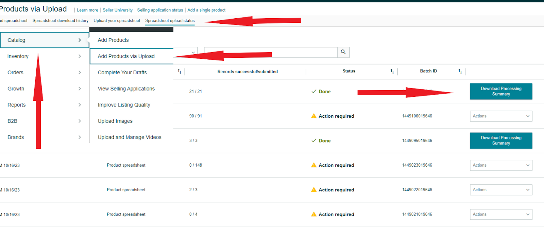Click the warning icon in the 2 / 3 row

pyautogui.click(x=314, y=190)
